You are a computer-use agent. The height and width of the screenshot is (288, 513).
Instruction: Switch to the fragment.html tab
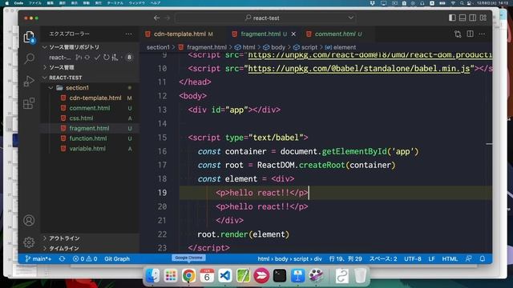264,34
